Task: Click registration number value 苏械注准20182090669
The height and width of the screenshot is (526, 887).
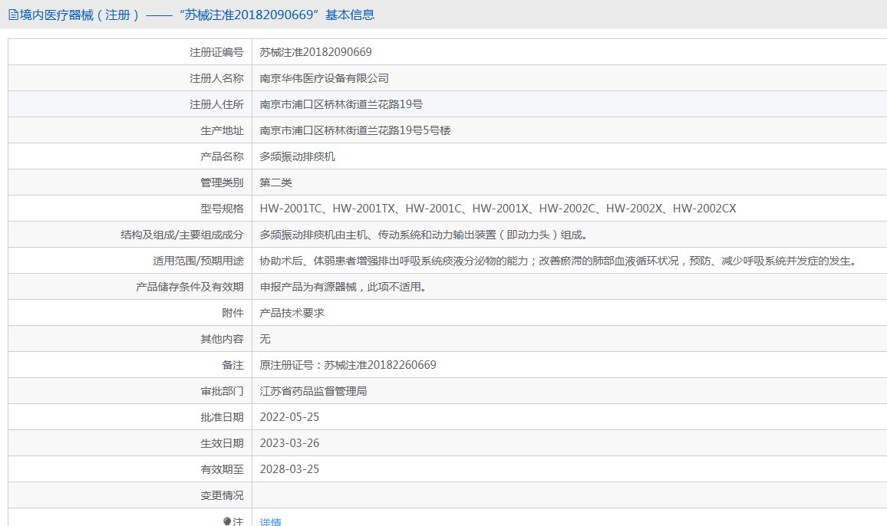Action: pos(315,52)
